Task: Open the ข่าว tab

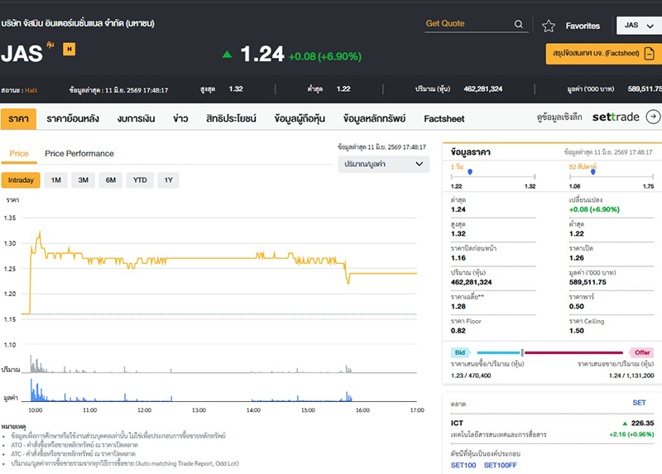Action: [x=180, y=118]
